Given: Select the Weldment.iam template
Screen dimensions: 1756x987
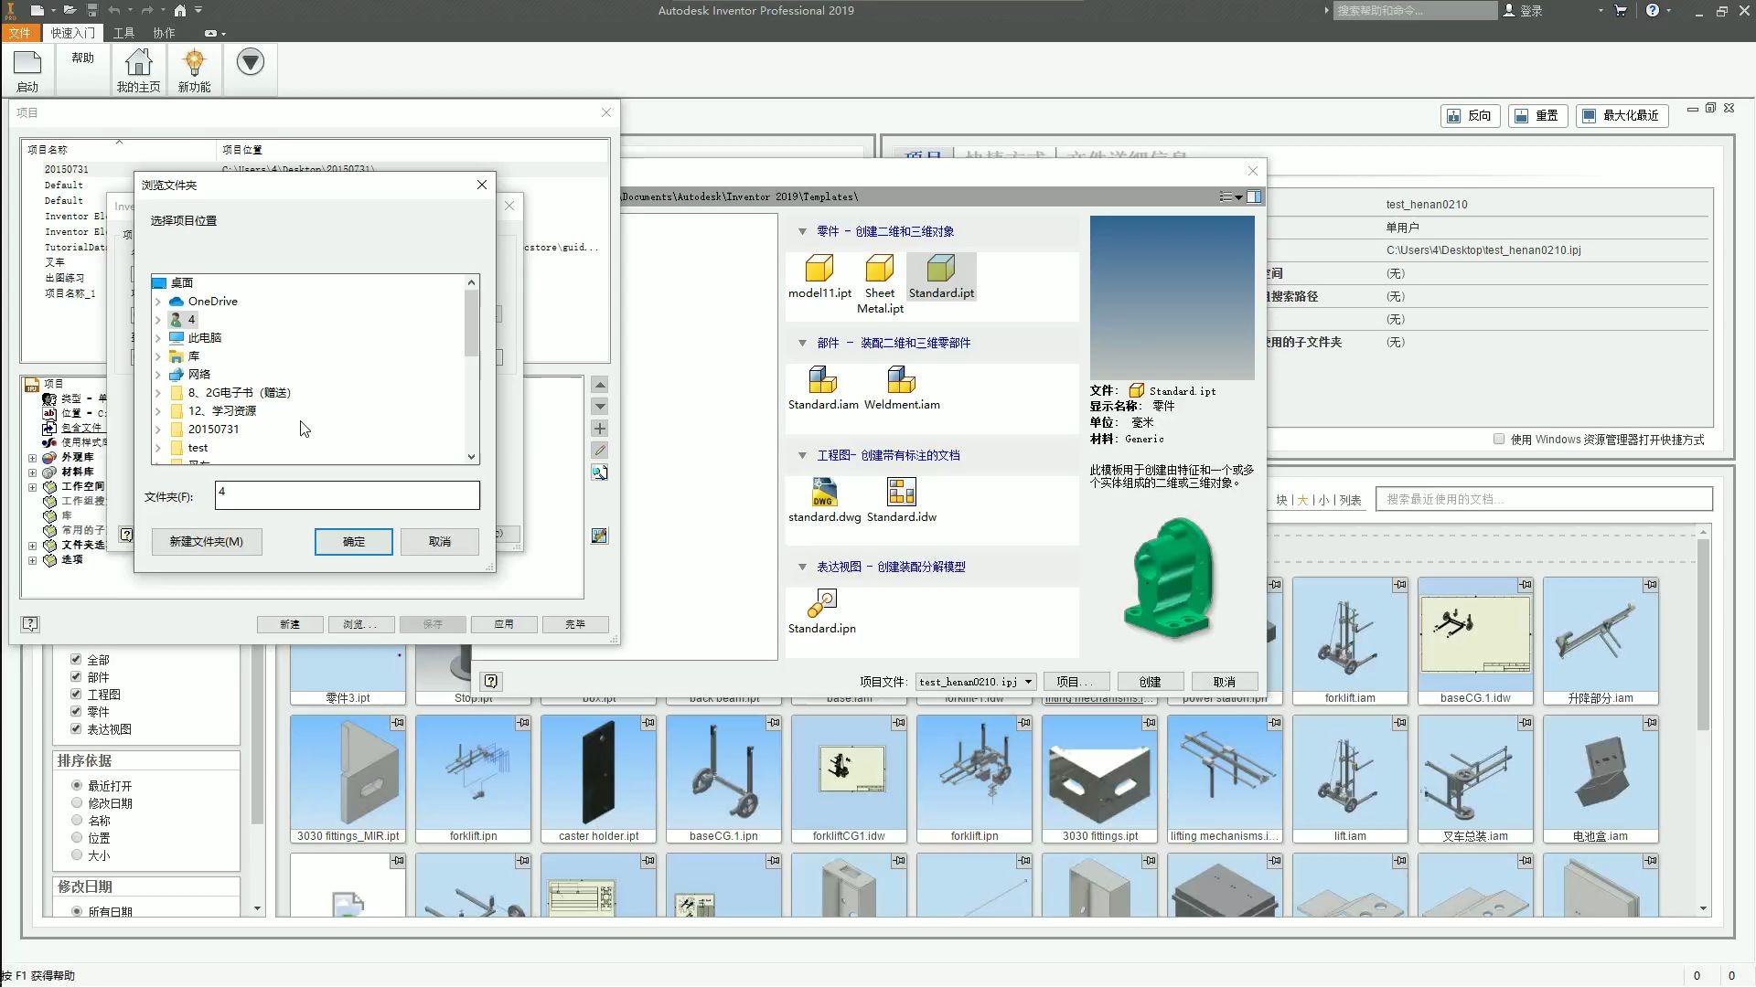Looking at the screenshot, I should tap(902, 388).
